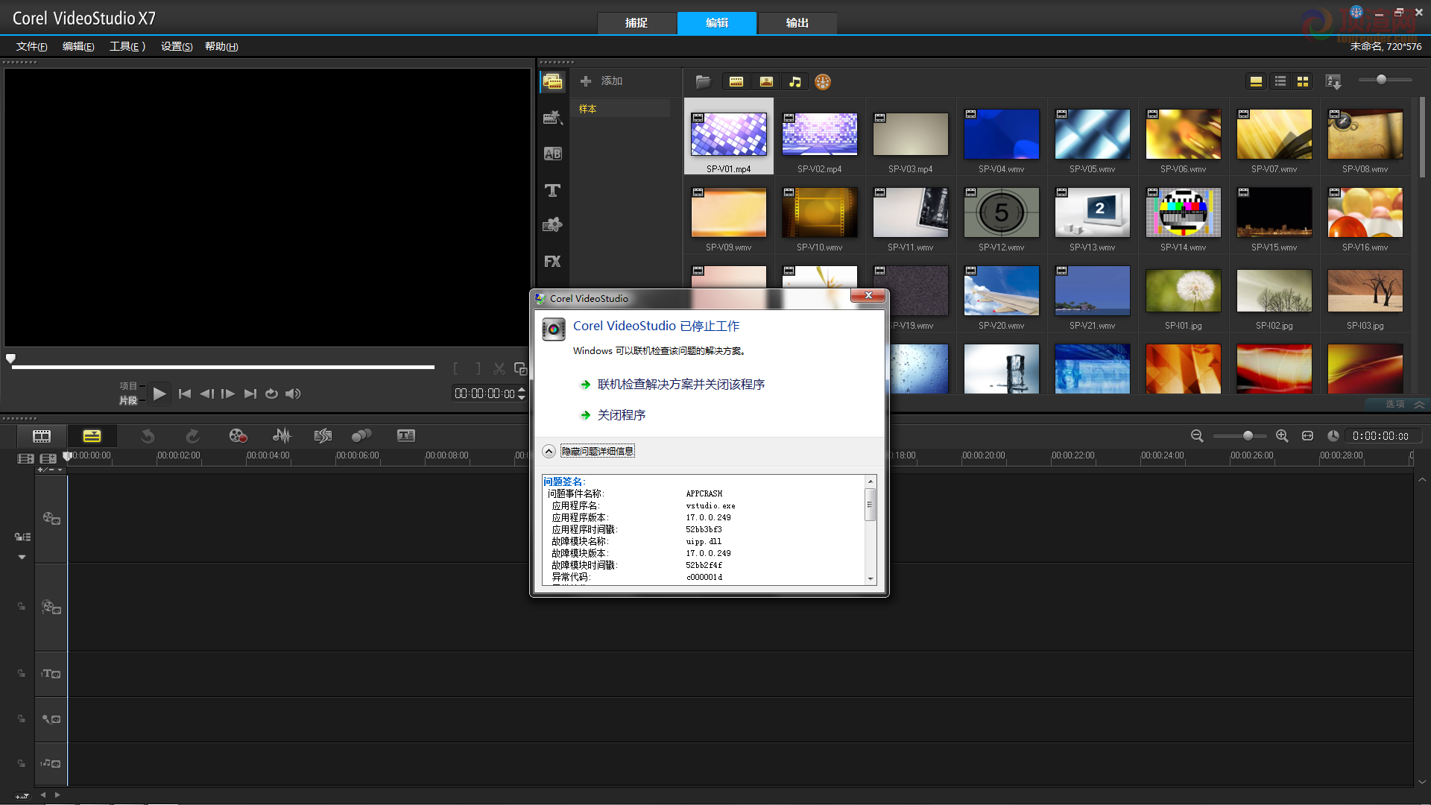Screen dimensions: 1431x805
Task: Toggle show audio files filter in library
Action: tap(795, 81)
